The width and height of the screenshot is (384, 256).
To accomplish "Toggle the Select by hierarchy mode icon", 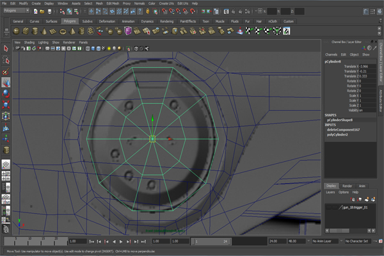I will pyautogui.click(x=63, y=12).
